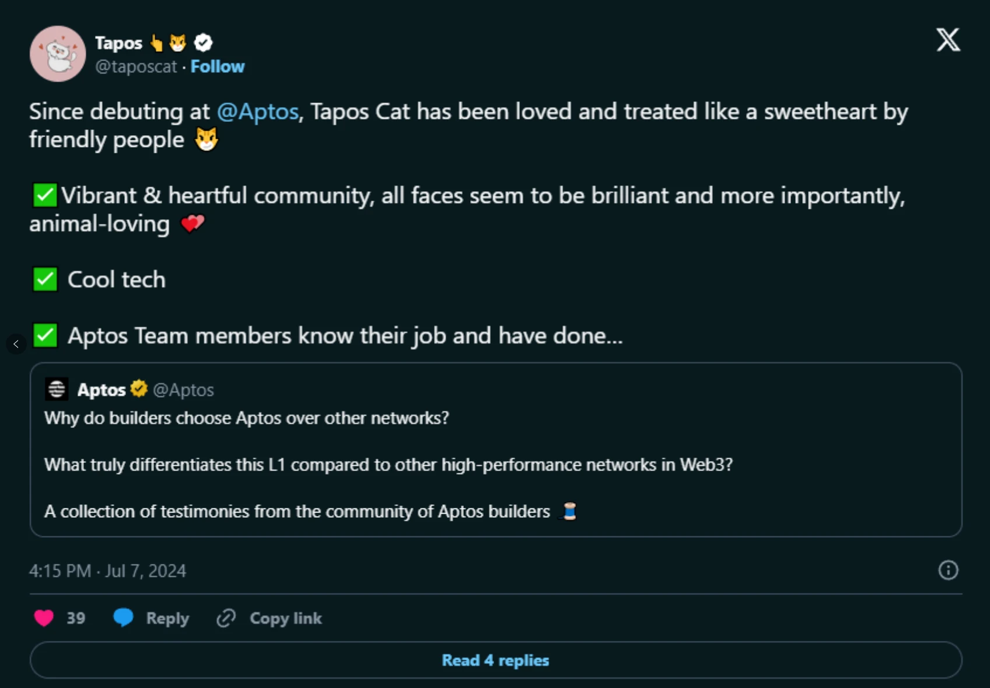The height and width of the screenshot is (688, 990).
Task: Click the copy link chain icon
Action: [226, 618]
